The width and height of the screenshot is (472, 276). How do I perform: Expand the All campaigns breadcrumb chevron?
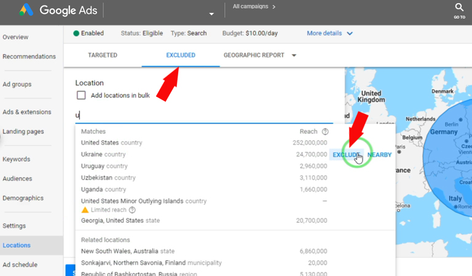(x=273, y=7)
